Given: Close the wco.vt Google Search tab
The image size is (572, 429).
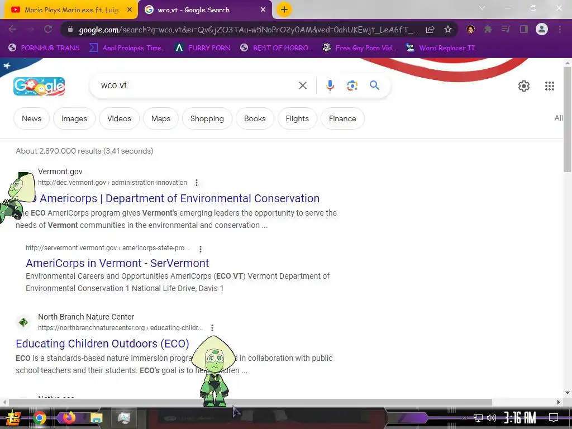Looking at the screenshot, I should click(x=263, y=10).
